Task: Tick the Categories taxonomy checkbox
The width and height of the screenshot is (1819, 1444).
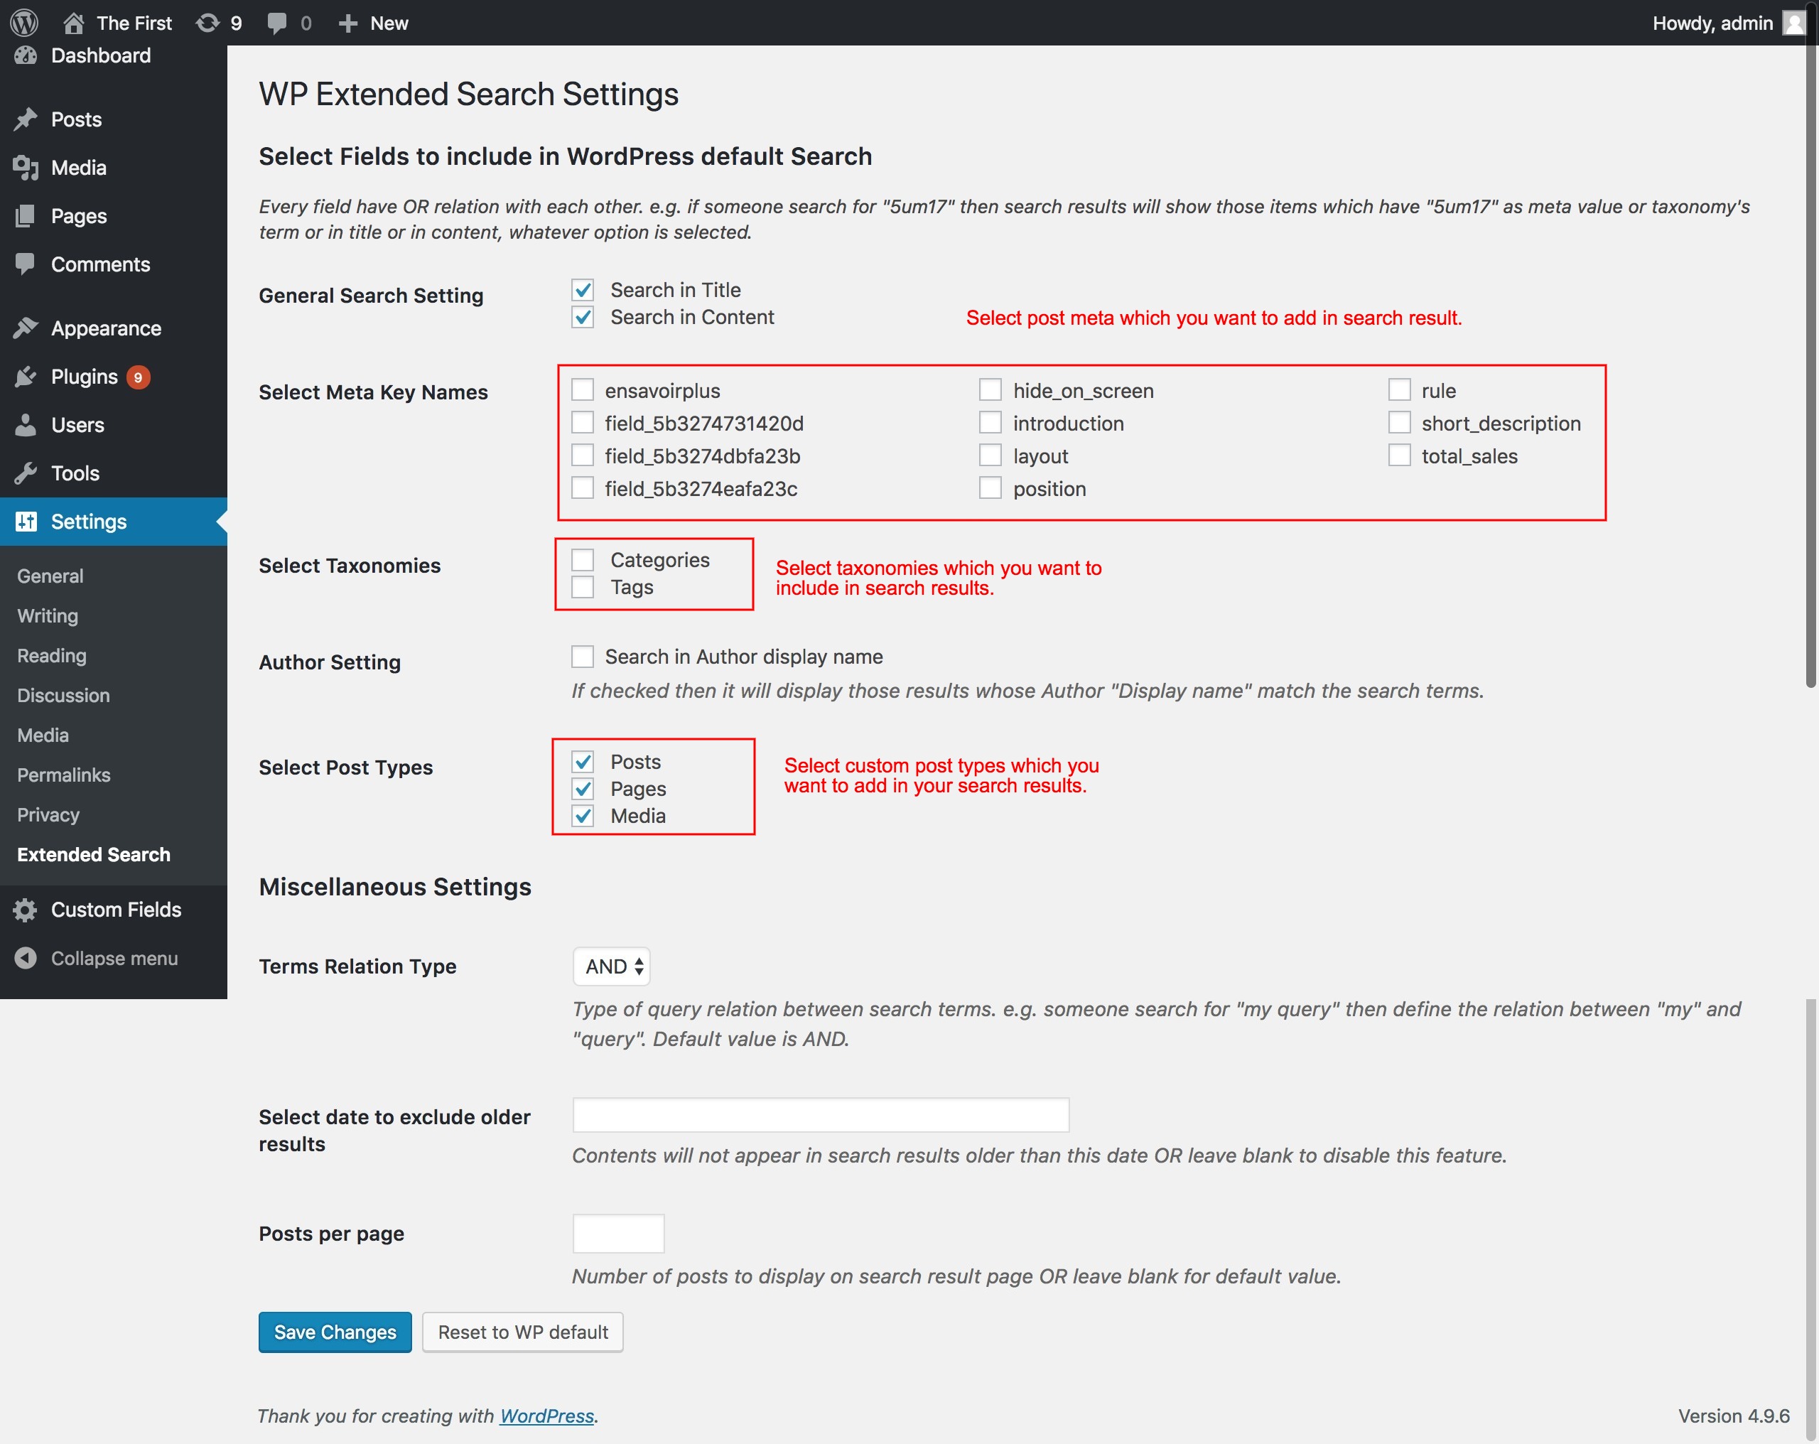Action: click(x=582, y=559)
